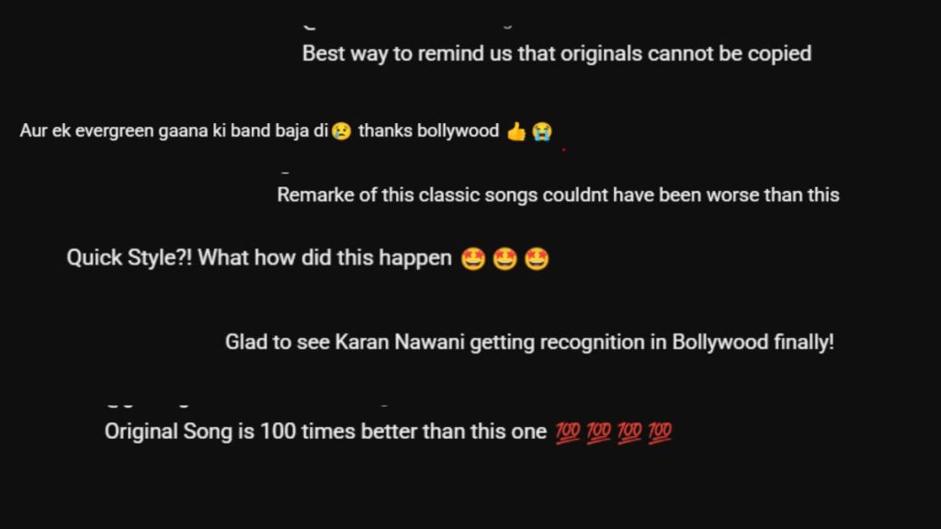Click the words 'Quick Style?!'
Image resolution: width=941 pixels, height=529 pixels.
click(129, 258)
